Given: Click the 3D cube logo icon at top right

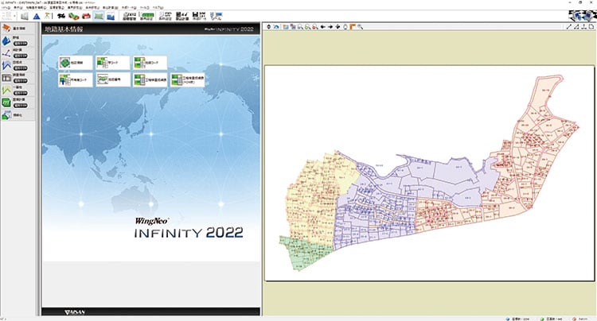Looking at the screenshot, I should pyautogui.click(x=581, y=15).
